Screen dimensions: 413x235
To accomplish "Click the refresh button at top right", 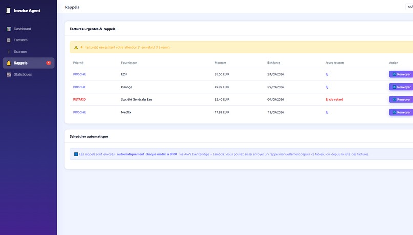I will point(409,7).
